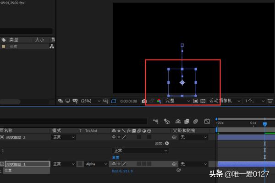Screen dimensions: 275x183
Task: Open the grid and guide options icon
Action: pos(106,101)
